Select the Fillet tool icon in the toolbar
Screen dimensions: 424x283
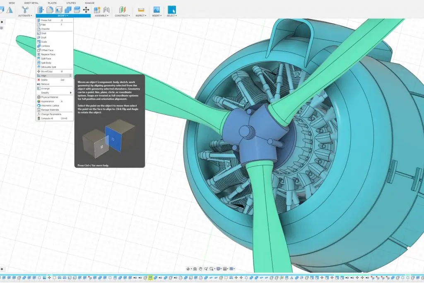[x=50, y=10]
